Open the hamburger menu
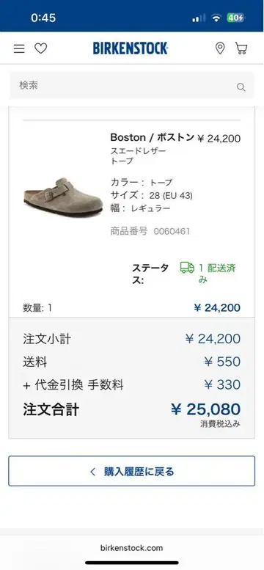 [19, 48]
